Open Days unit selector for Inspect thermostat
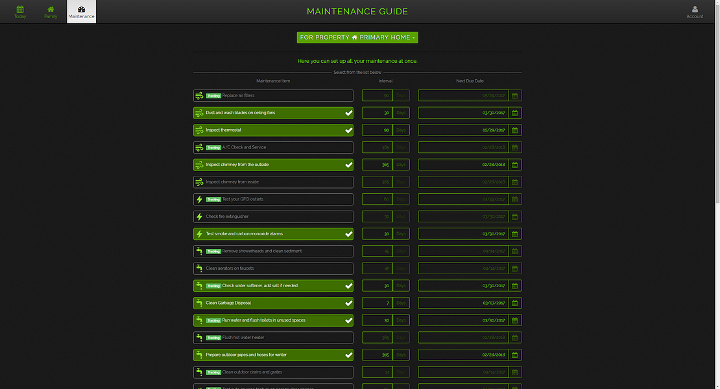 pos(401,130)
